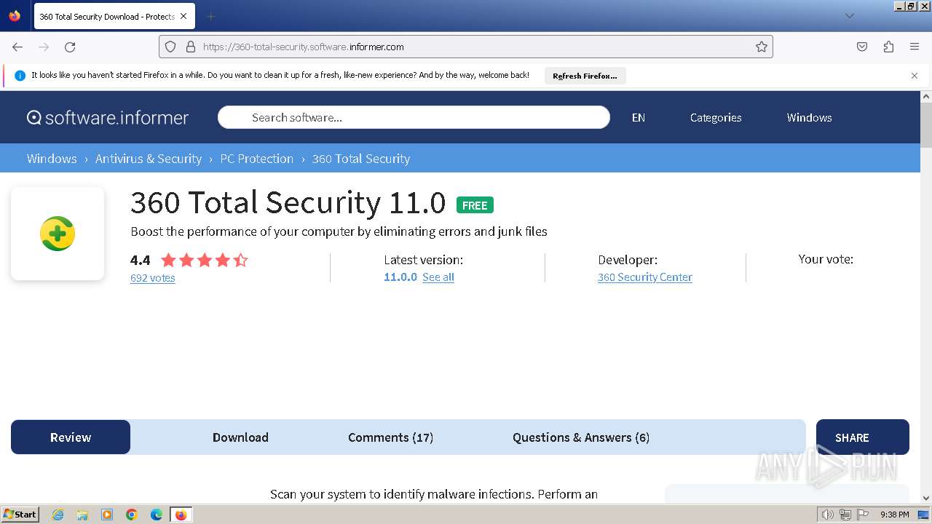Image resolution: width=932 pixels, height=524 pixels.
Task: Go back using the browser back arrow
Action: pos(17,47)
